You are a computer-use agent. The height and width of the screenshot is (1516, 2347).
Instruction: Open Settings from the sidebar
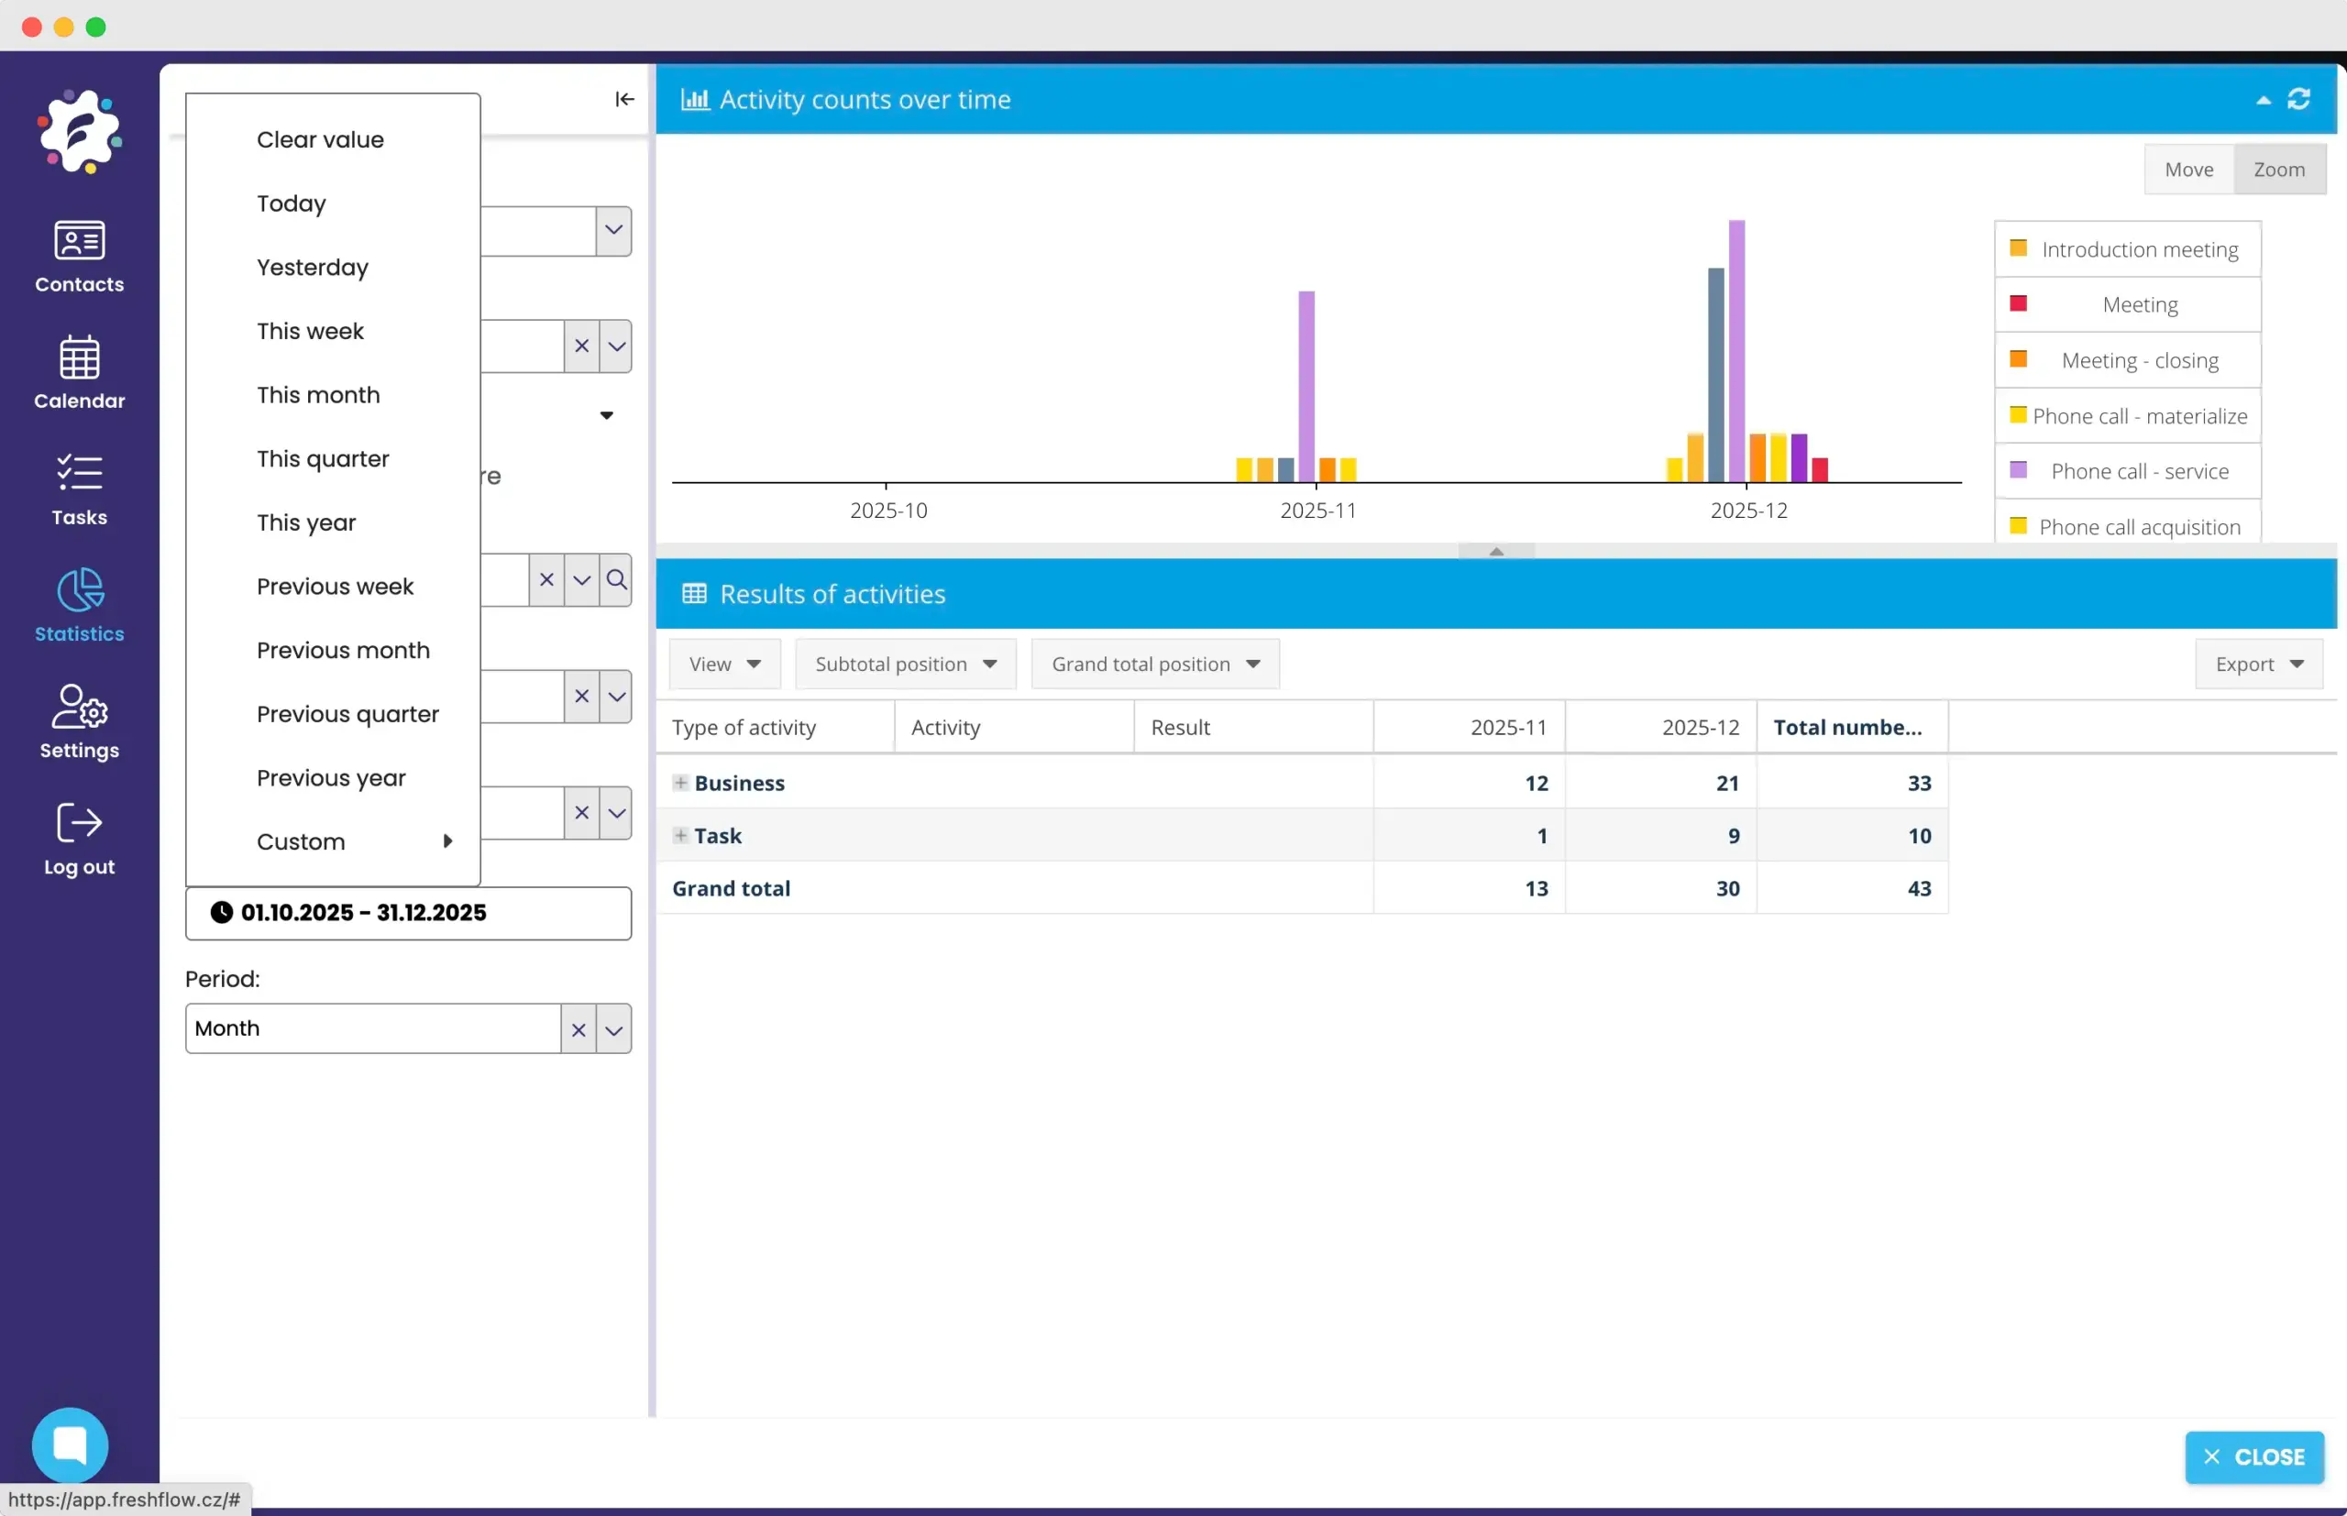click(79, 722)
